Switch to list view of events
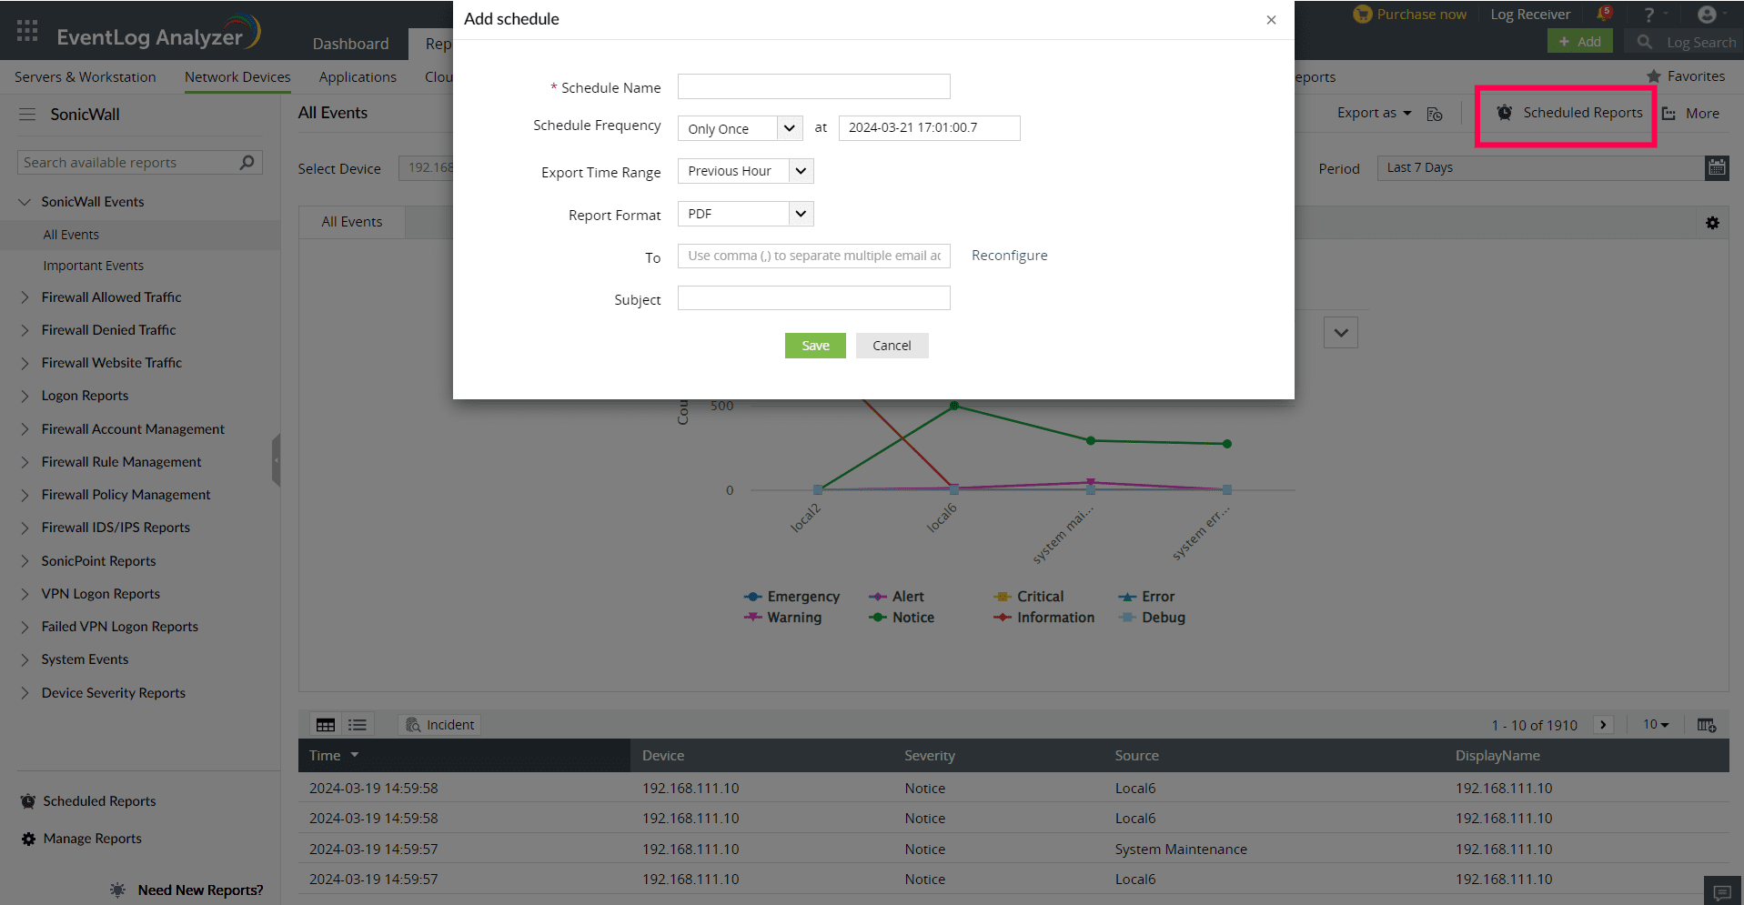This screenshot has width=1744, height=905. [357, 724]
